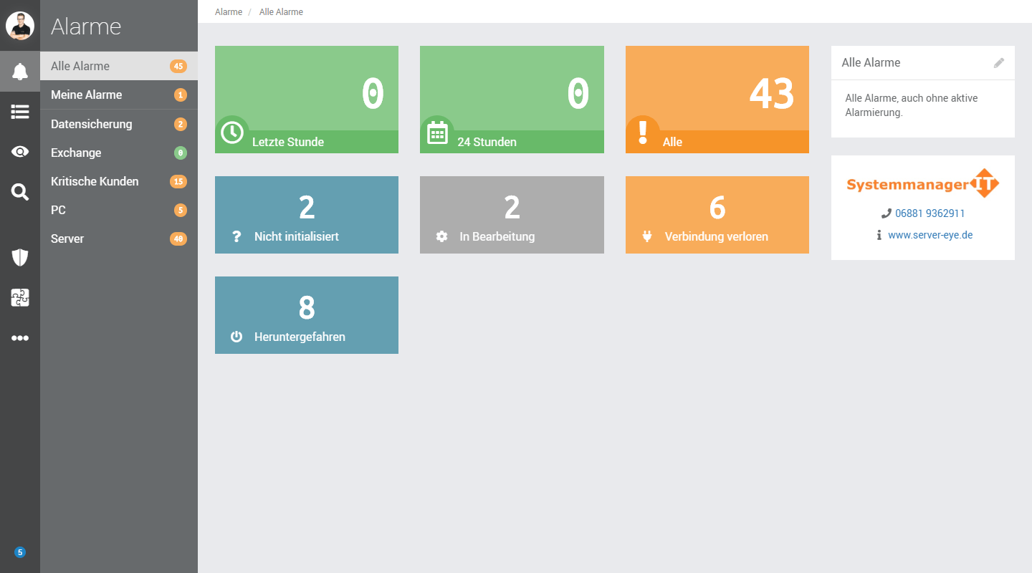This screenshot has height=573, width=1032.
Task: Call Systemmanager via 06881 9362911 link
Action: pos(929,213)
